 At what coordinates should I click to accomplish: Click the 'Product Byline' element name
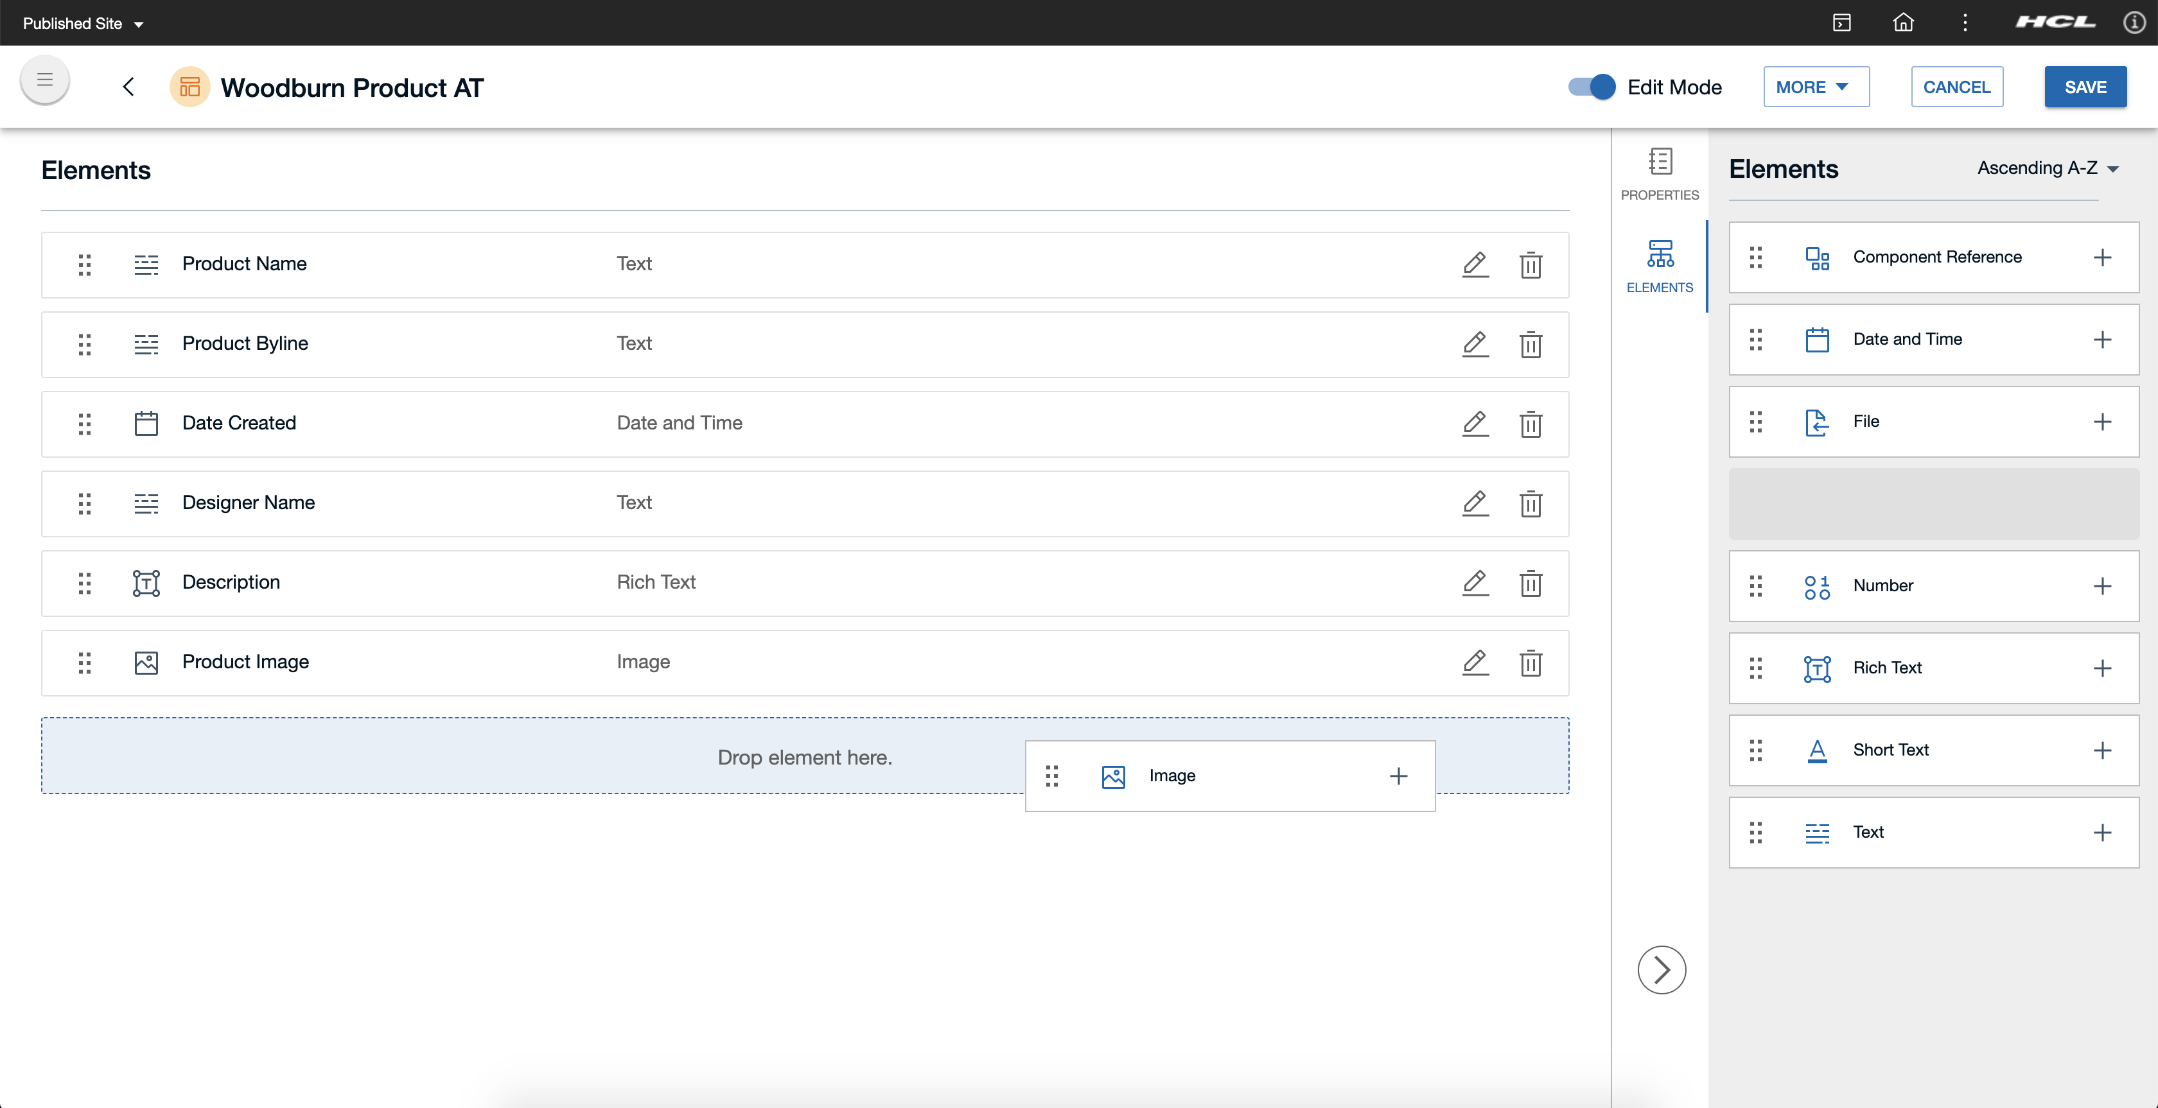tap(245, 343)
